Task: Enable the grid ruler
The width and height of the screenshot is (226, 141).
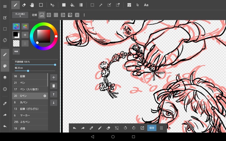Action: pos(56,15)
